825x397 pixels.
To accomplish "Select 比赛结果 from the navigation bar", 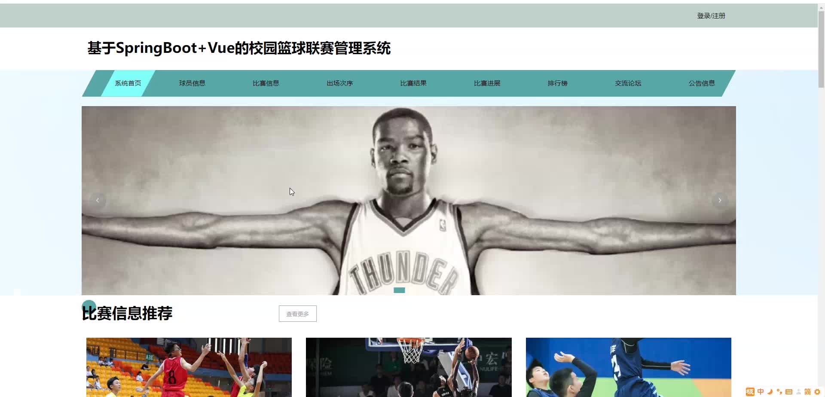I will [413, 83].
